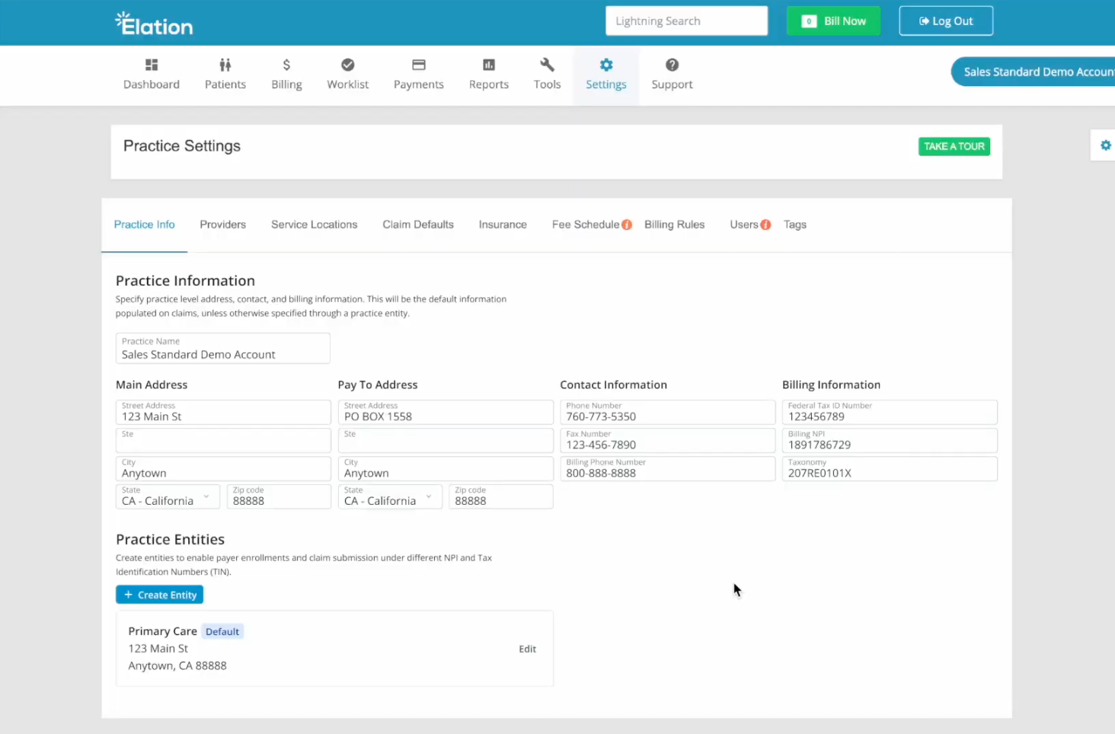The height and width of the screenshot is (734, 1115).
Task: Switch to the Claim Defaults tab
Action: pos(418,225)
